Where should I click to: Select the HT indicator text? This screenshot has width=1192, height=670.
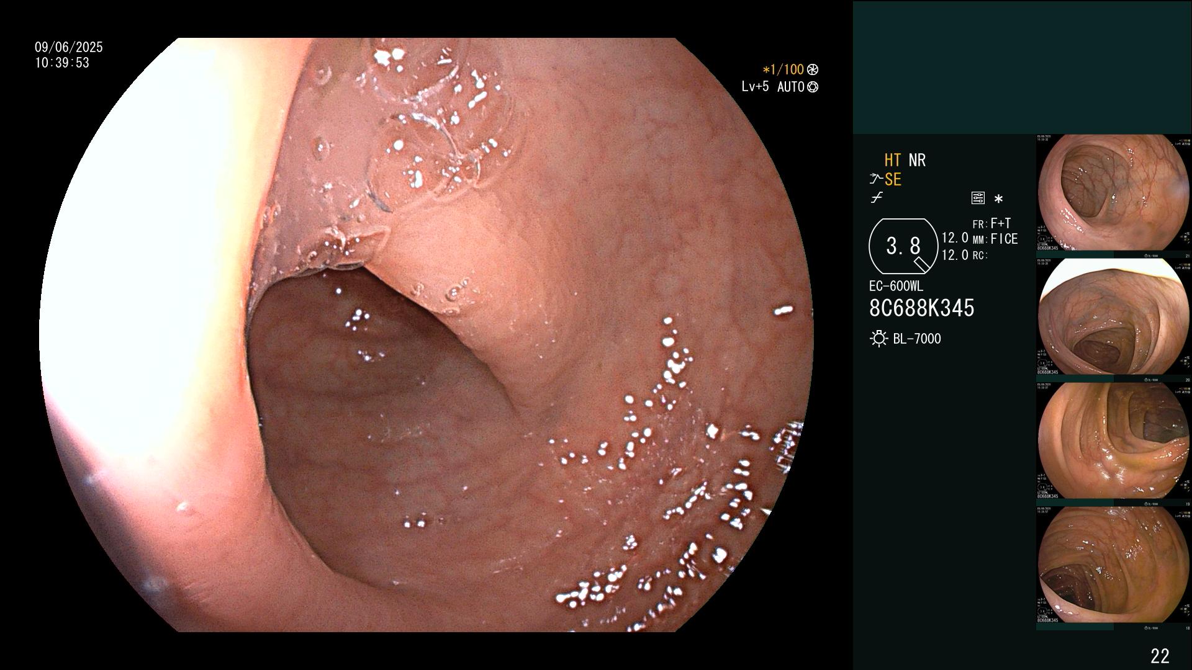click(x=893, y=161)
